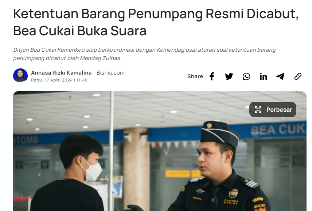The height and width of the screenshot is (211, 312).
Task: Copy the article link with chain icon
Action: [298, 76]
